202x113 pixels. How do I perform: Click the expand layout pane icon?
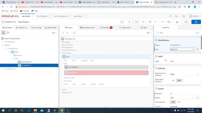[x=74, y=33]
